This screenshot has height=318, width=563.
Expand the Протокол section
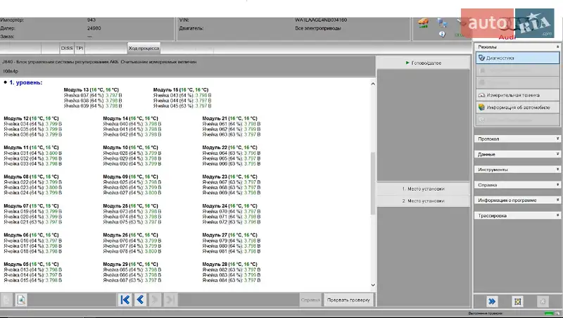coord(517,139)
